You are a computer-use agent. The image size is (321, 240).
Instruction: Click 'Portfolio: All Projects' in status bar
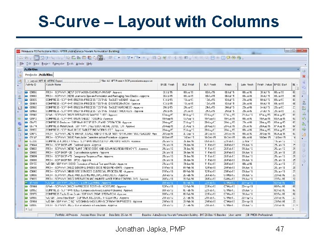pyautogui.click(x=66, y=215)
